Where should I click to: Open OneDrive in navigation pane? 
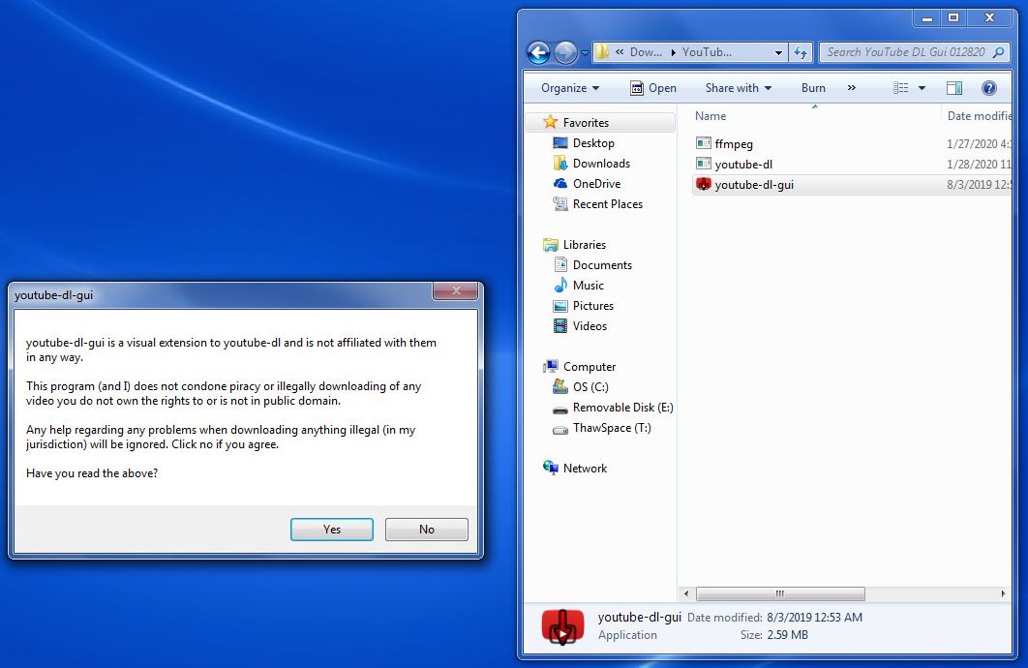point(596,184)
